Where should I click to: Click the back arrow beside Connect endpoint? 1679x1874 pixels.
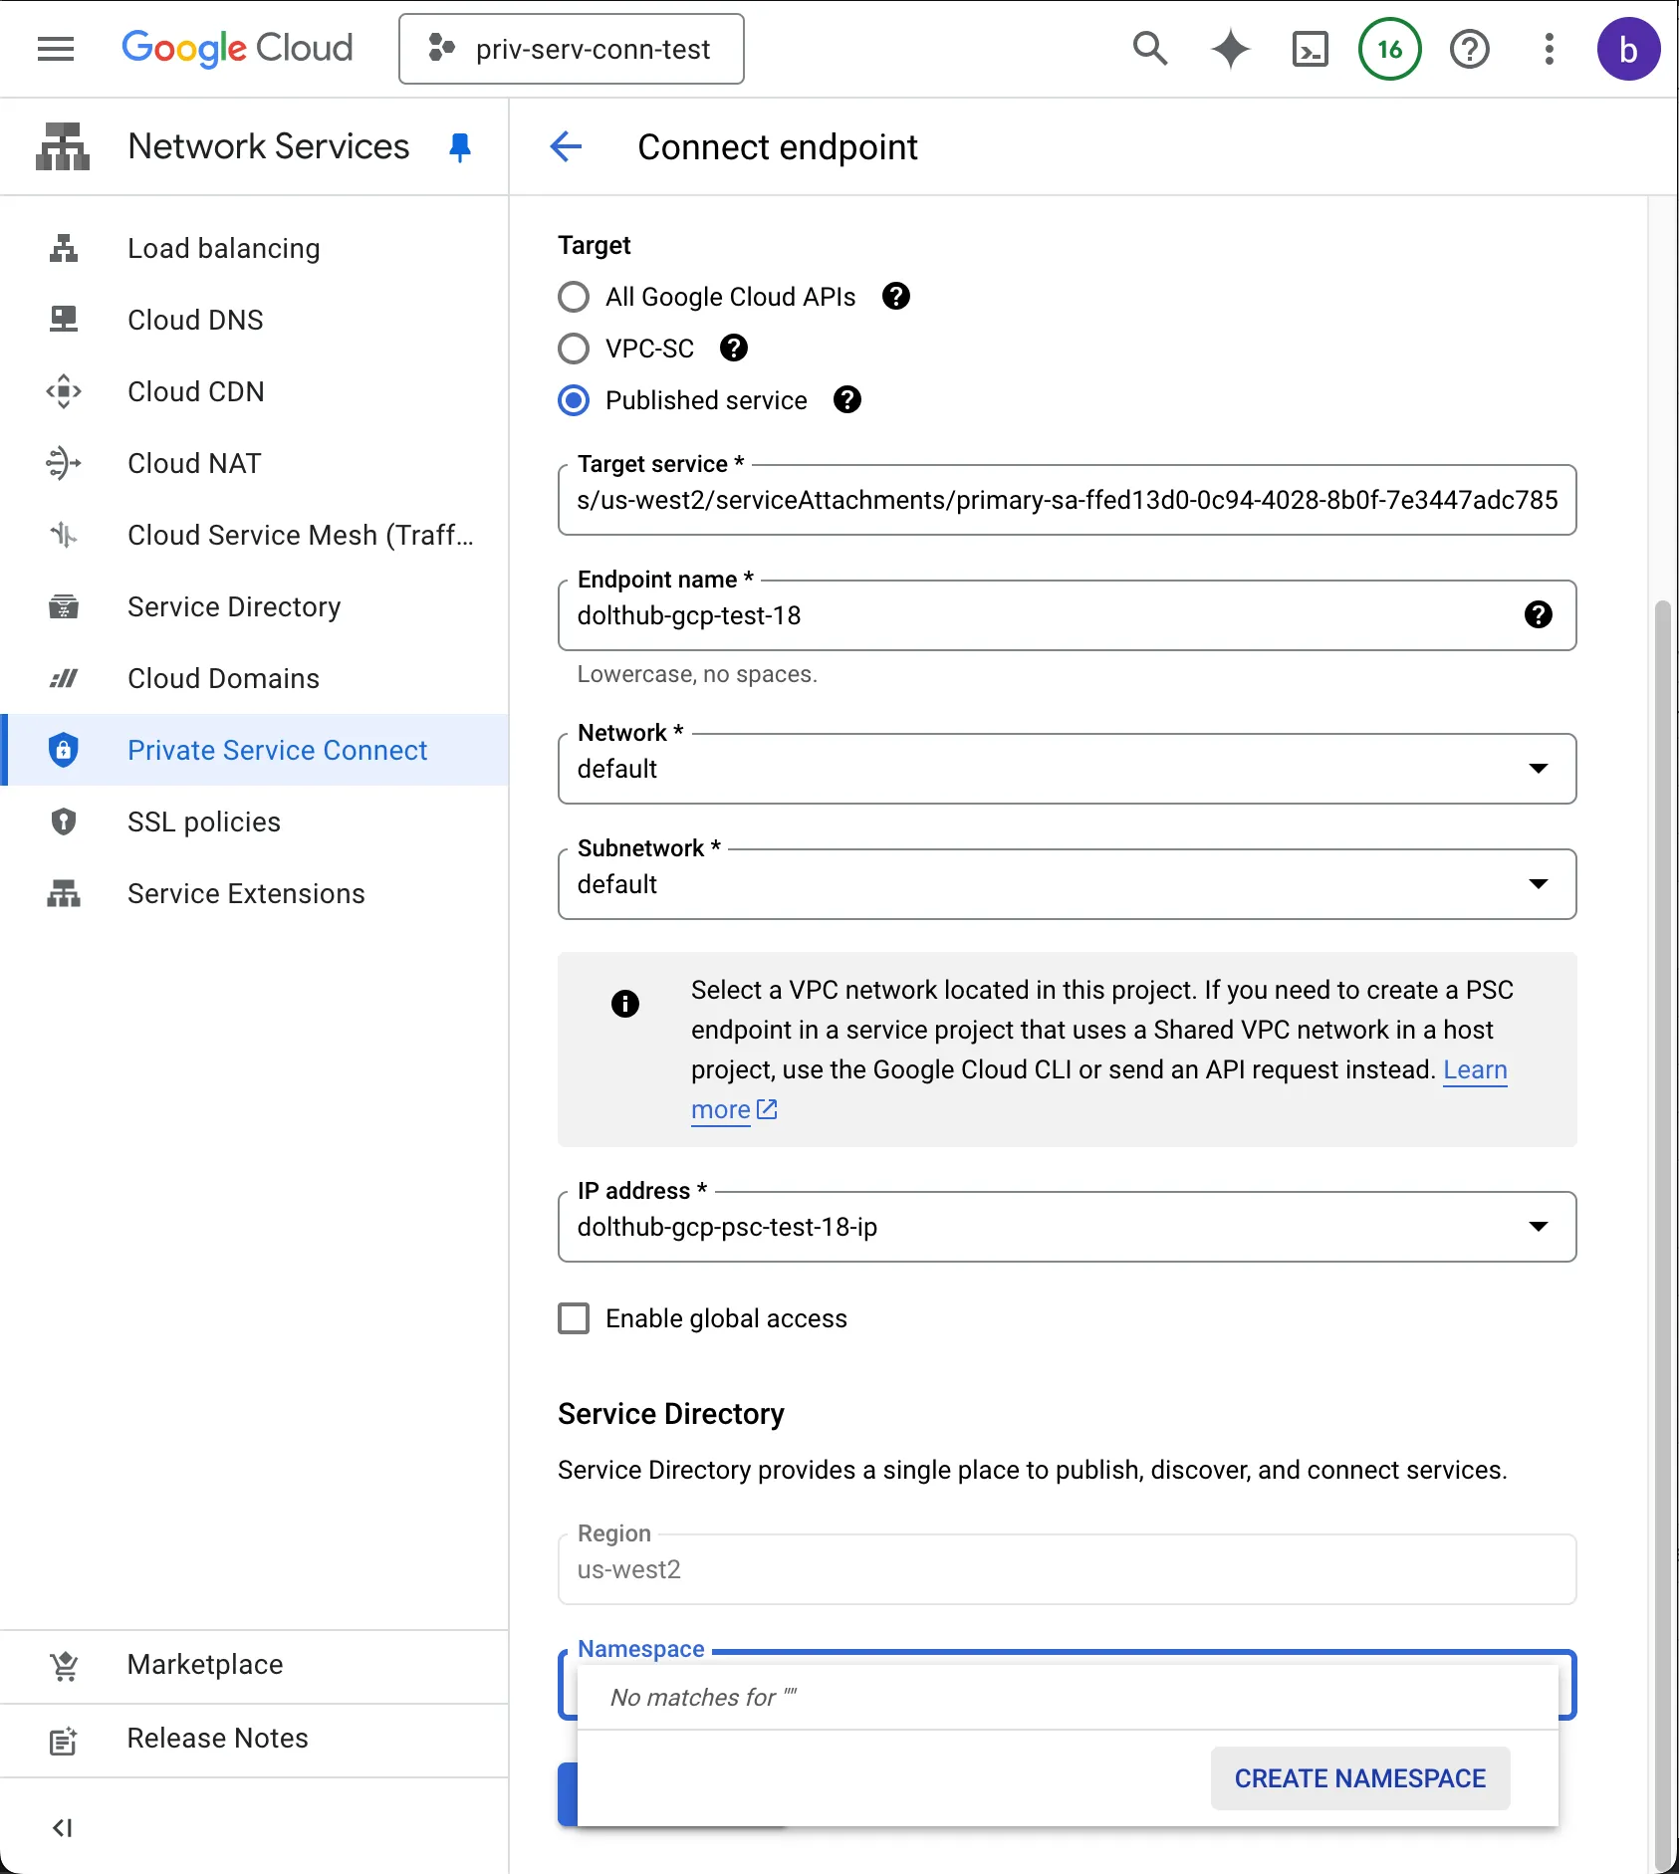click(566, 147)
